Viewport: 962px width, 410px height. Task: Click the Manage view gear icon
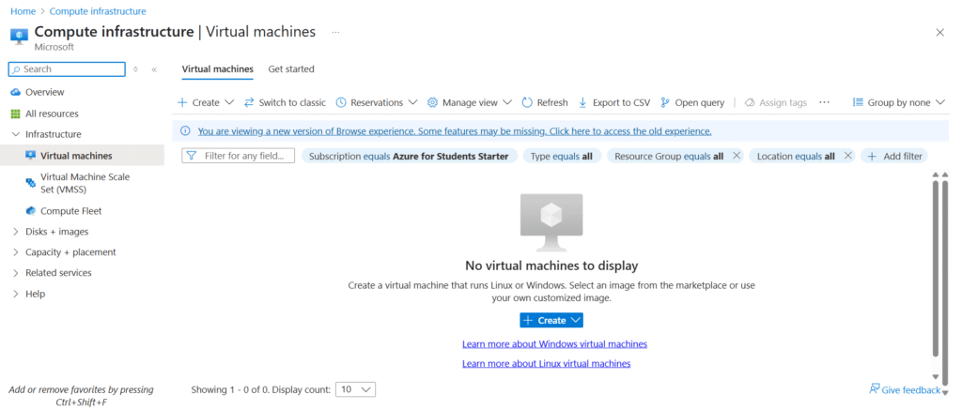click(x=432, y=102)
